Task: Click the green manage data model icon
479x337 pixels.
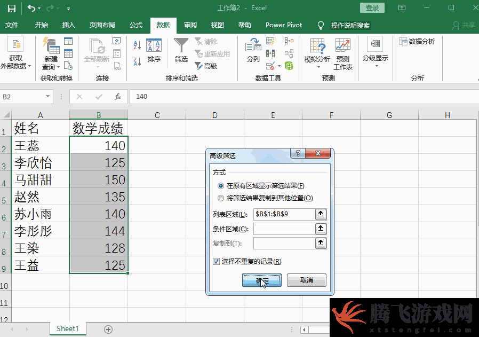Action: click(x=289, y=66)
